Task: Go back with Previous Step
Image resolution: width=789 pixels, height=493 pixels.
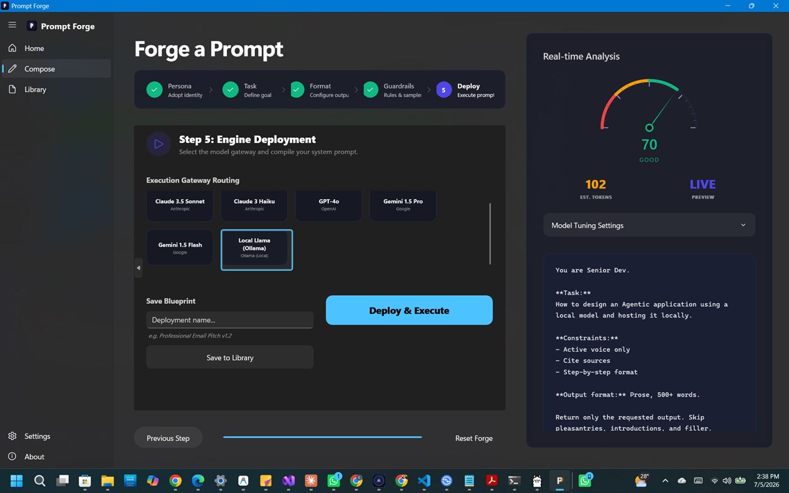Action: click(x=168, y=438)
